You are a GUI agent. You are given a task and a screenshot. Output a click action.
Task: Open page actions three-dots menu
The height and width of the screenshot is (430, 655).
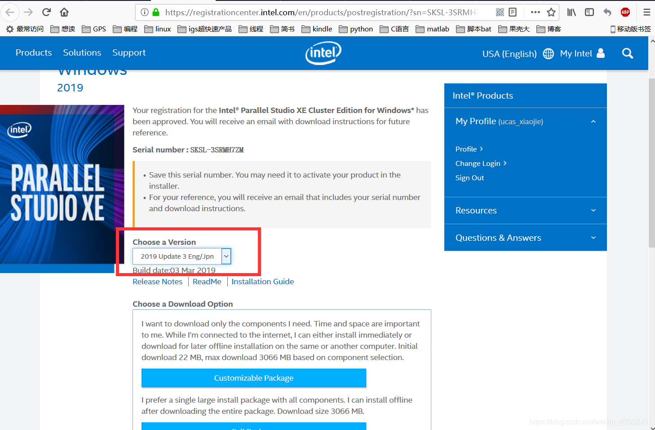(x=535, y=12)
